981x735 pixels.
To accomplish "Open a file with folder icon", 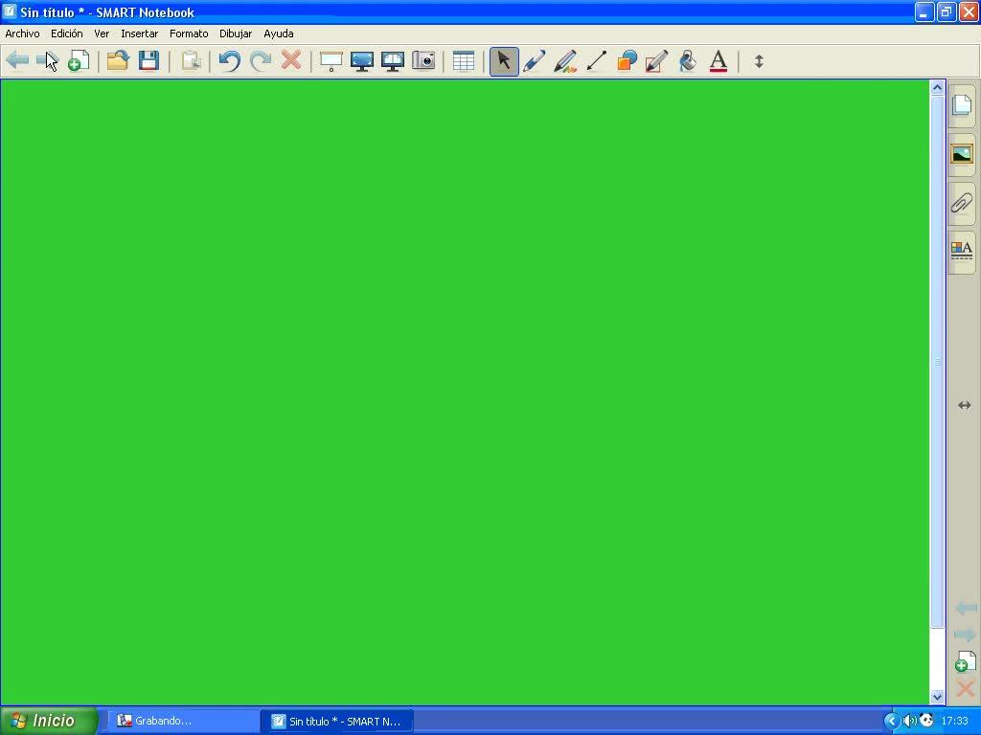I will (117, 60).
